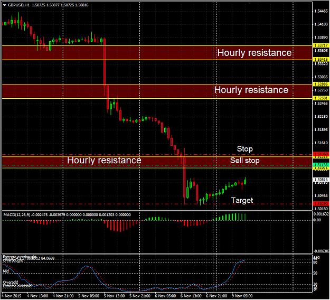Click the "Mid" stochastic level label

[x=6, y=271]
